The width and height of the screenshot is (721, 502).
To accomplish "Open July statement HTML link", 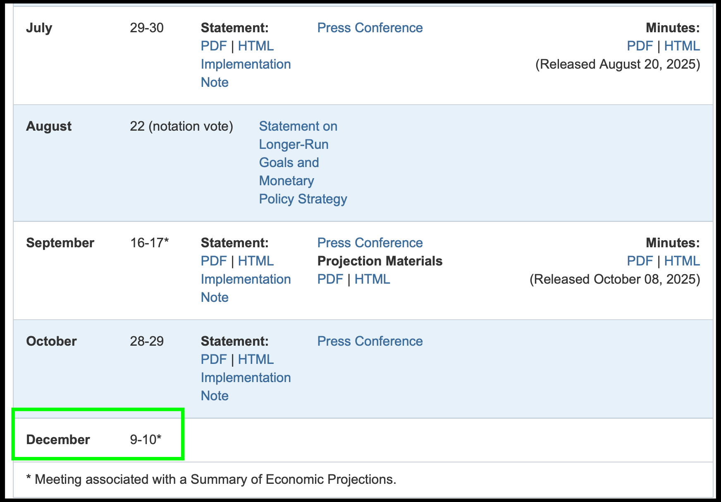I will click(256, 46).
